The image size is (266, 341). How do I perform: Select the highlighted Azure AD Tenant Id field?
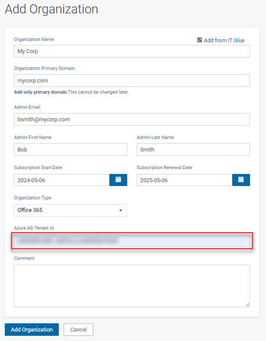[x=132, y=241]
